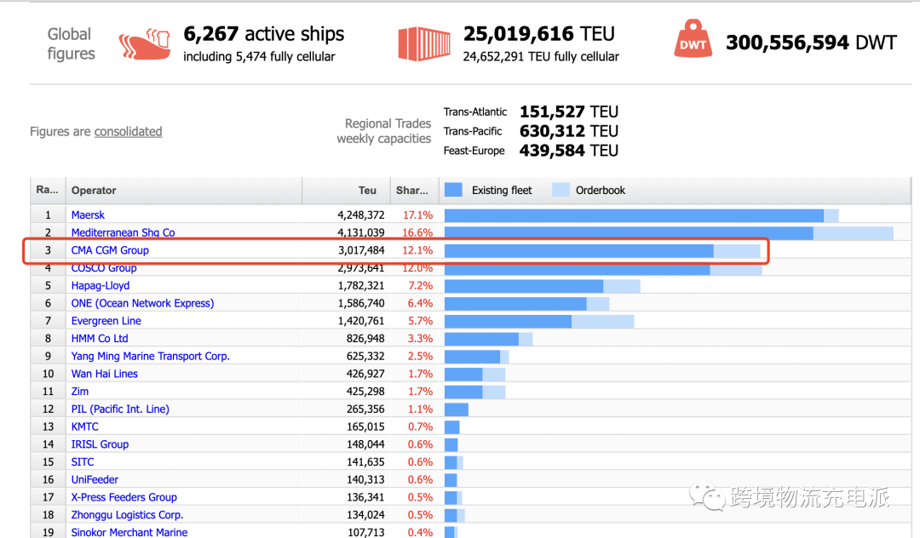Open the HMM Co Ltd link
The width and height of the screenshot is (920, 538).
[100, 338]
